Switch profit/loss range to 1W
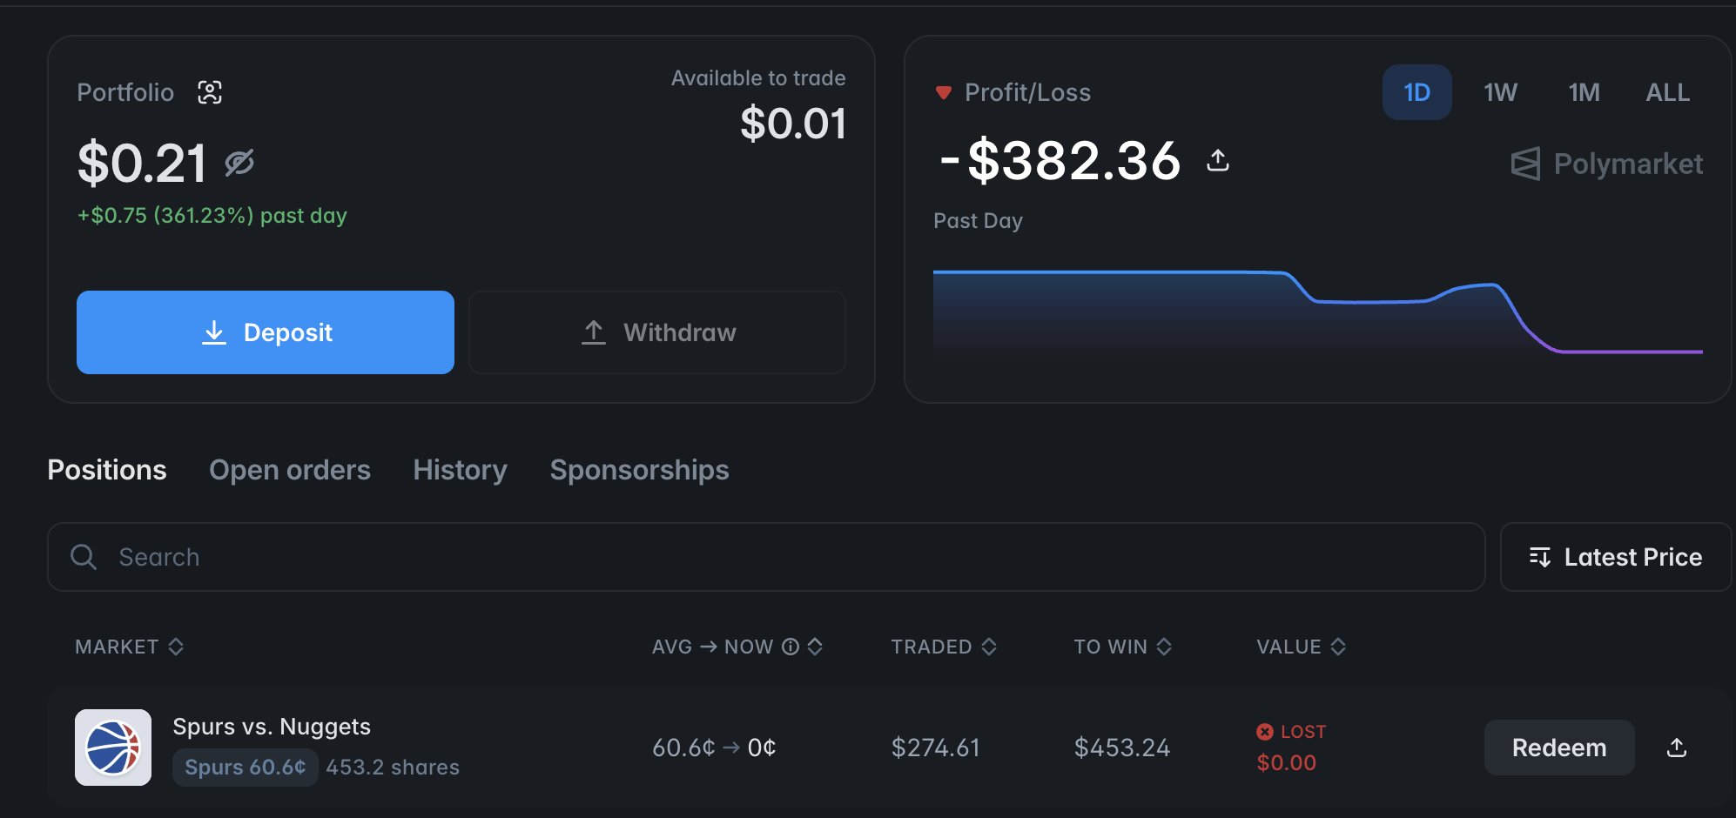Viewport: 1736px width, 818px height. (x=1500, y=92)
